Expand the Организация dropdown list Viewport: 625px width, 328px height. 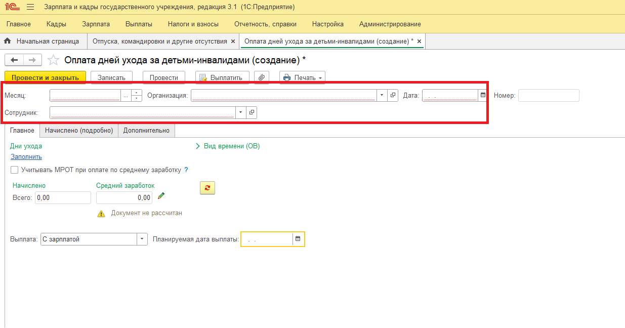point(382,95)
